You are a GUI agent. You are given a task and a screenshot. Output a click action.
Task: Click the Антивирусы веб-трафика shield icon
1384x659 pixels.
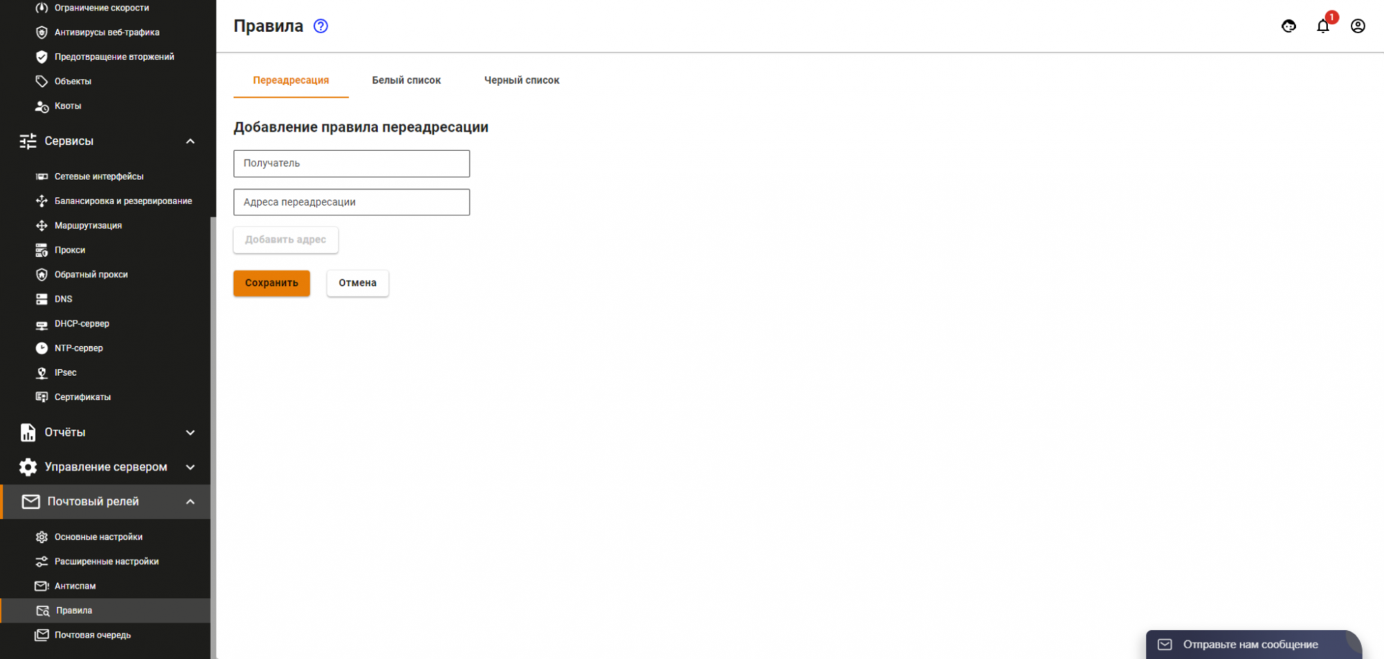pyautogui.click(x=42, y=33)
